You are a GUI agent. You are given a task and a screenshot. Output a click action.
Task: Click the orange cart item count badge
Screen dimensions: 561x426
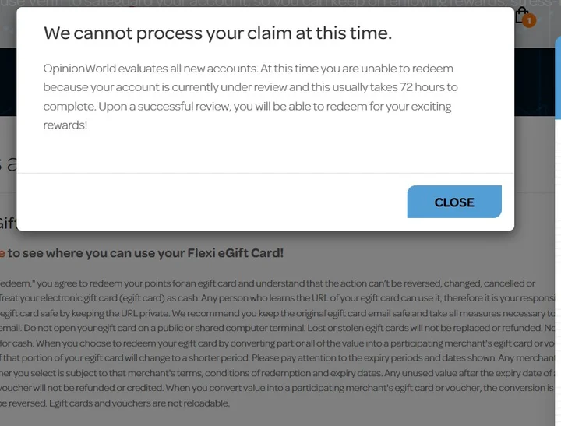pyautogui.click(x=530, y=20)
